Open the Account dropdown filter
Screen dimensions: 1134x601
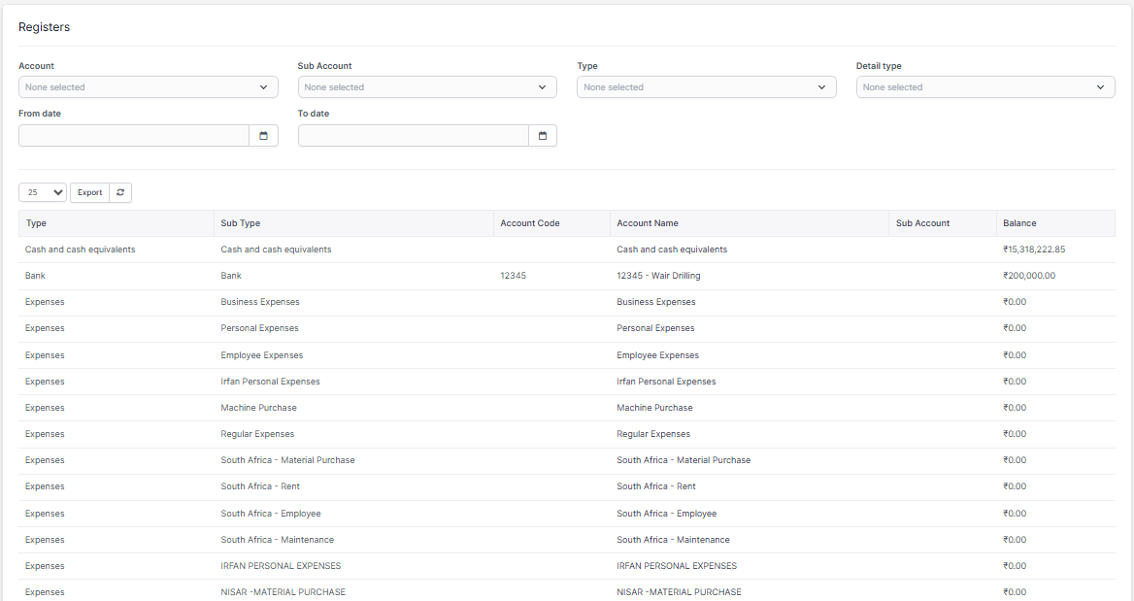pyautogui.click(x=148, y=87)
